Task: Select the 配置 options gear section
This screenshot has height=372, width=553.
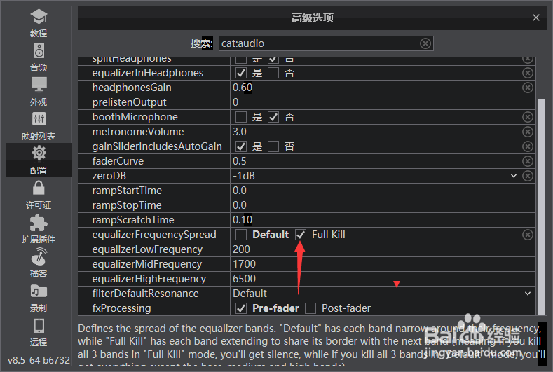Action: pos(39,160)
